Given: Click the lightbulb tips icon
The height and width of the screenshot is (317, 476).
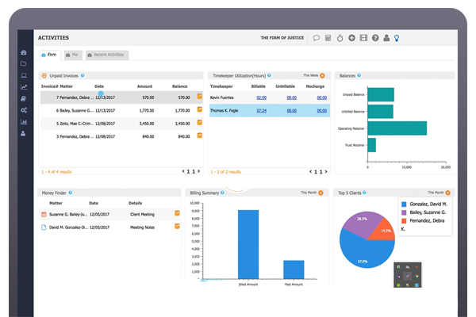Looking at the screenshot, I should point(397,38).
